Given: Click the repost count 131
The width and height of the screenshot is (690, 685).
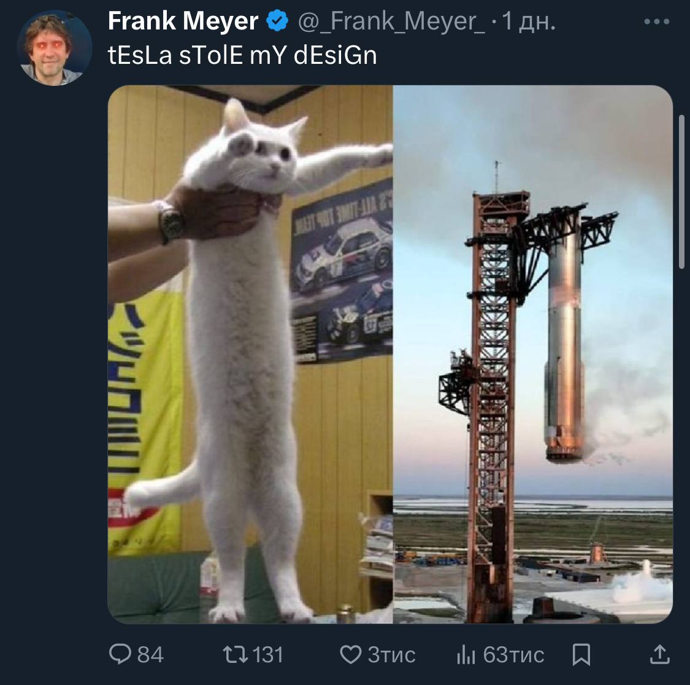Looking at the screenshot, I should [x=268, y=654].
